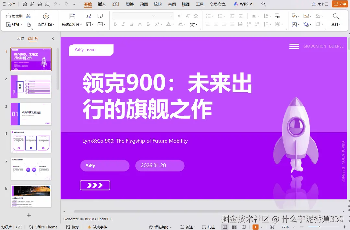This screenshot has height=230, width=350.
Task: Click the Cut scissors icon
Action: pyautogui.click(x=28, y=16)
